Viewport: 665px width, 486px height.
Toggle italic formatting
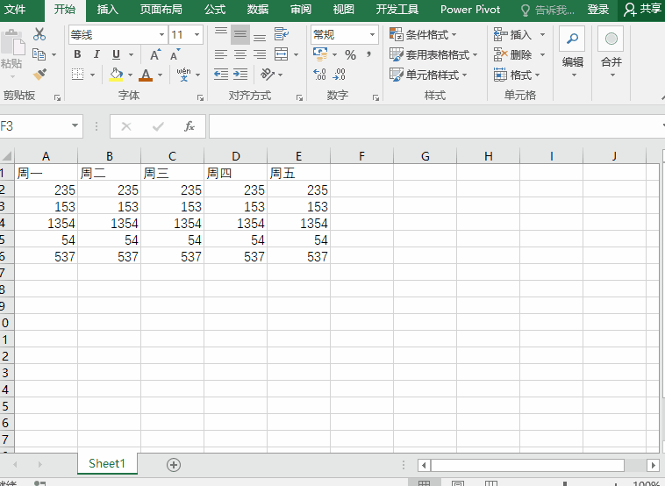point(97,54)
